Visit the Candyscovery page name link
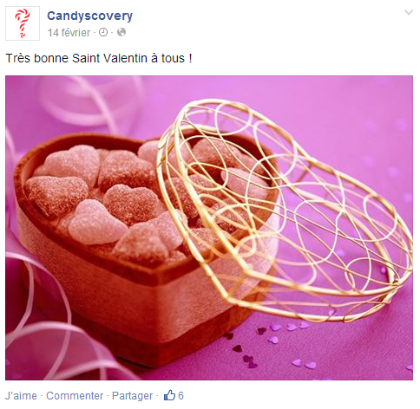The height and width of the screenshot is (409, 420). pyautogui.click(x=89, y=16)
